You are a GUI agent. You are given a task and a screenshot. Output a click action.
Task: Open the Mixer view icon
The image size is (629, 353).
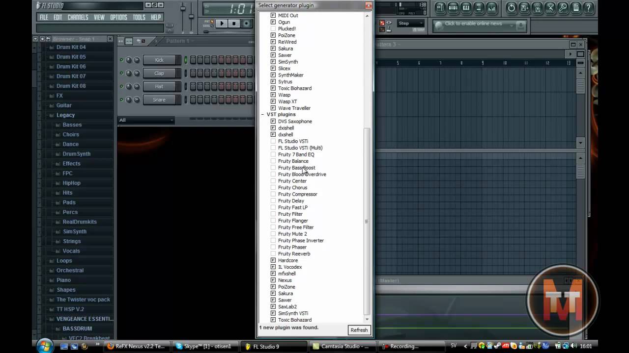coord(491,8)
